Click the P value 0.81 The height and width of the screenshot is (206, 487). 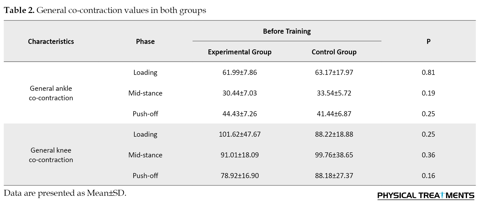(428, 72)
